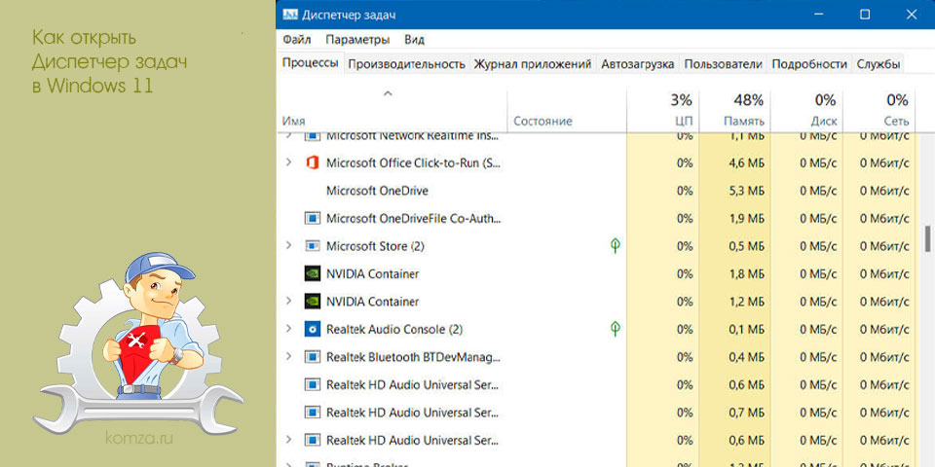The width and height of the screenshot is (935, 467).
Task: Expand the Realtek Bluetooth BTDevManager group
Action: coord(288,356)
